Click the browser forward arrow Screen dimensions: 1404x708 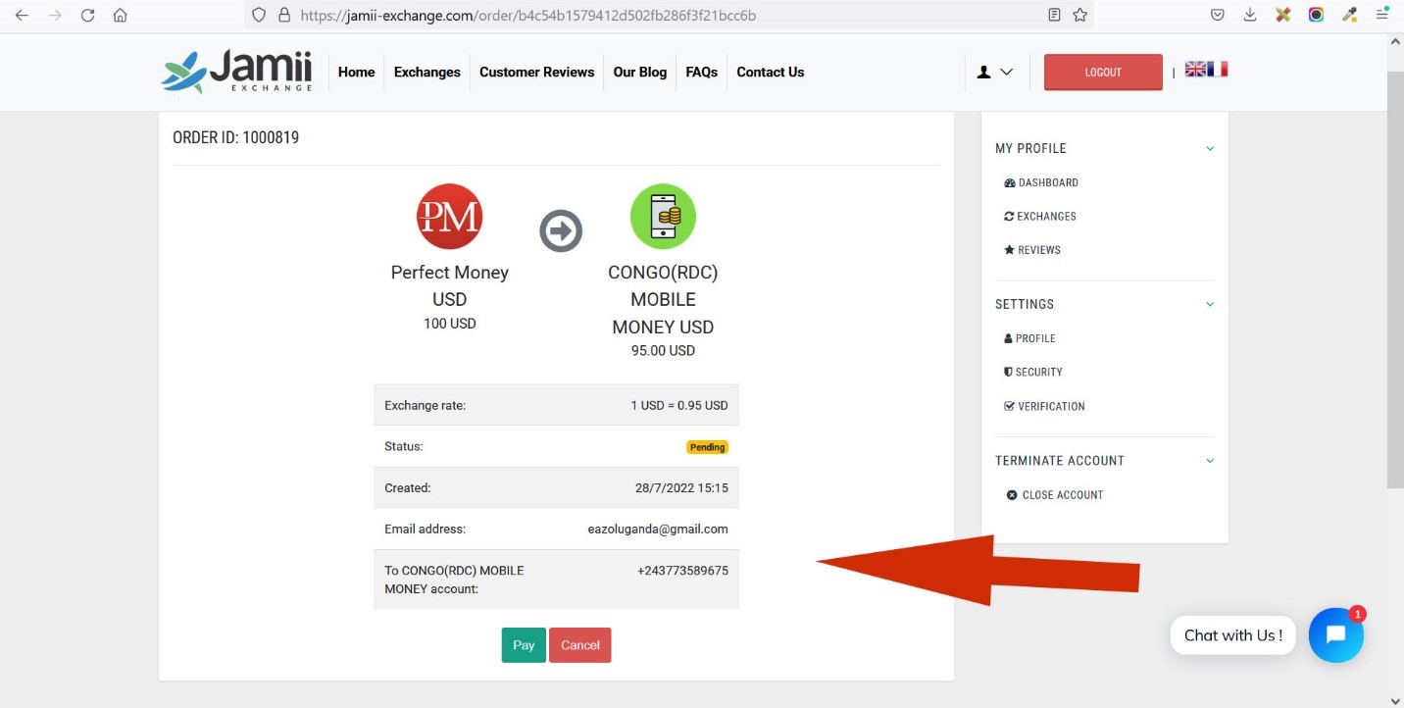(55, 15)
